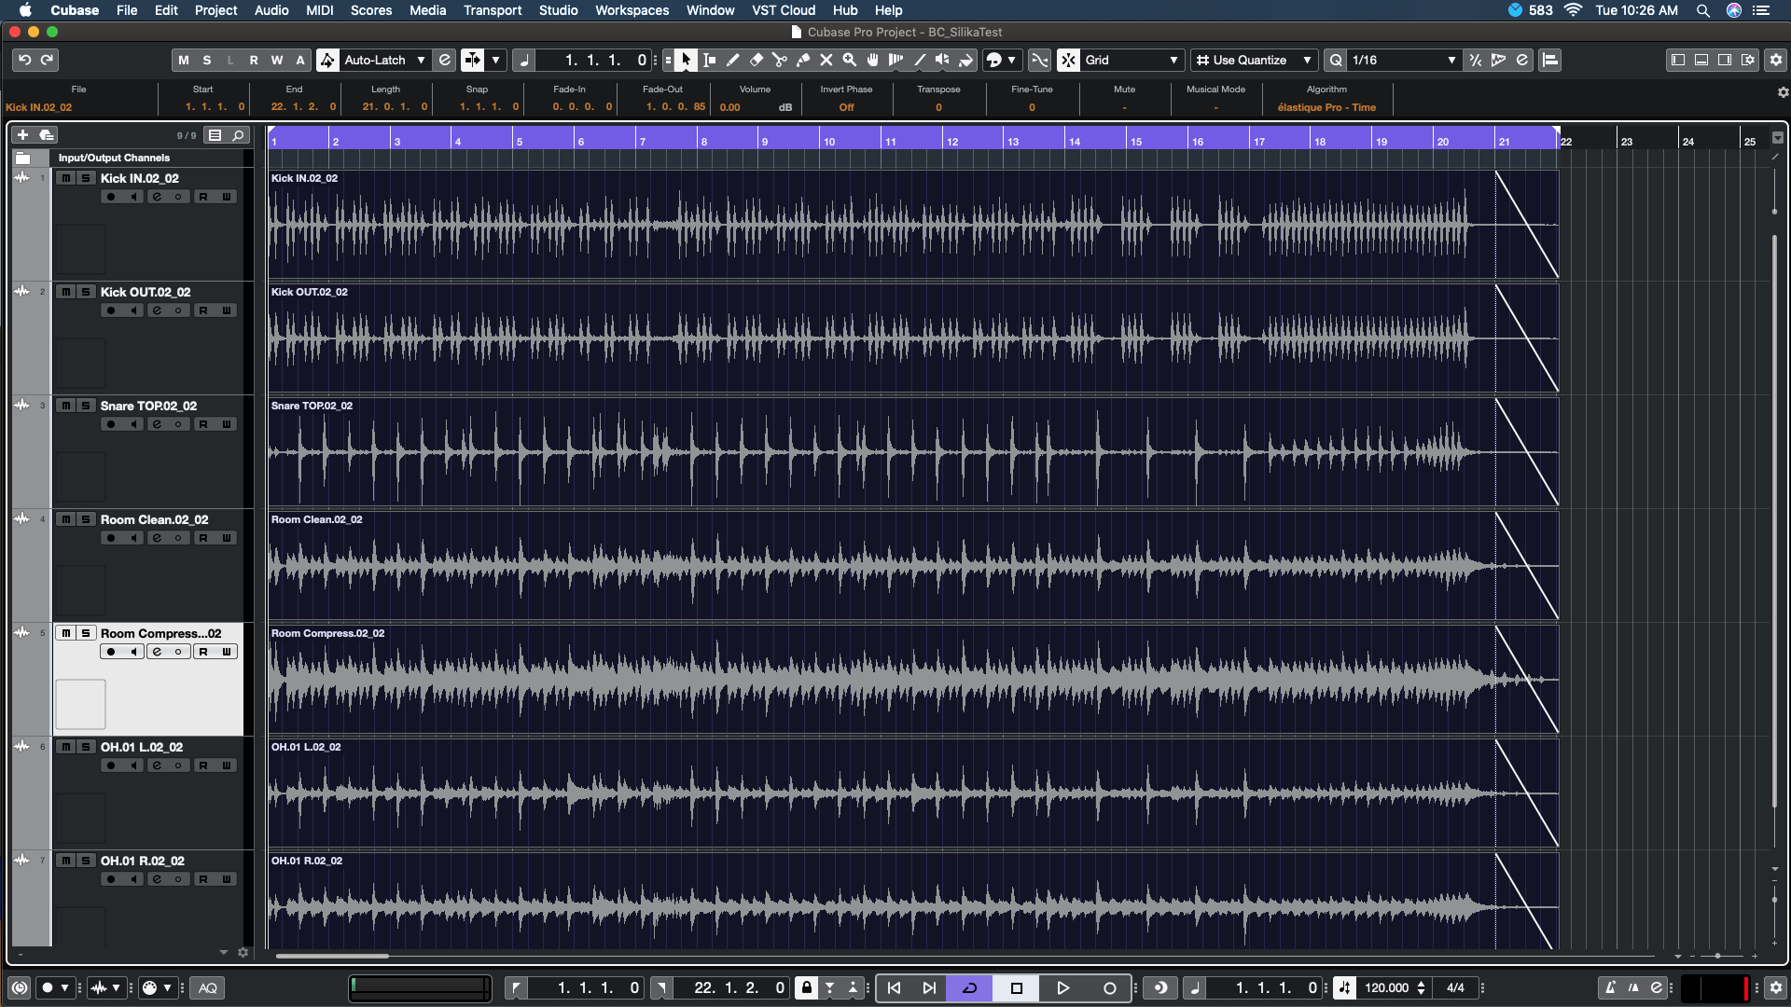The image size is (1791, 1007).
Task: Open the Use Quantize grid type dropdown
Action: (x=1255, y=60)
